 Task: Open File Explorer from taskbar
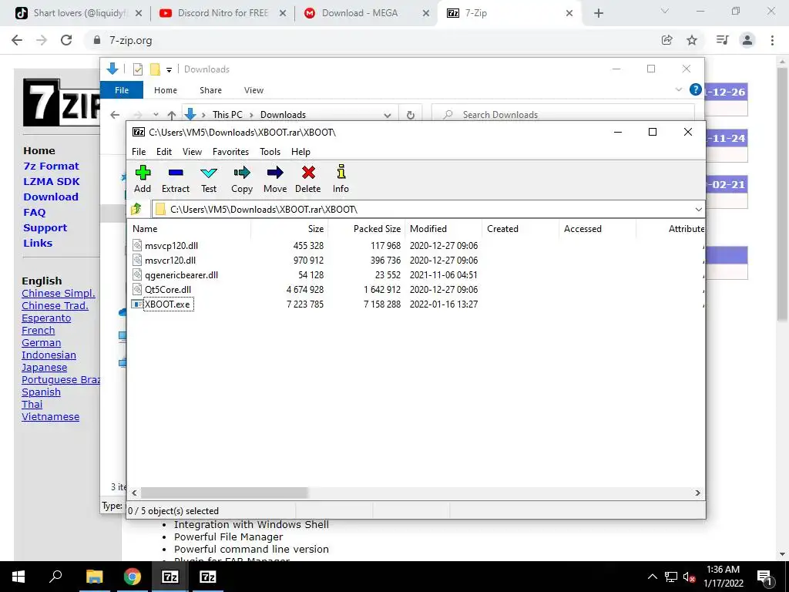click(94, 577)
